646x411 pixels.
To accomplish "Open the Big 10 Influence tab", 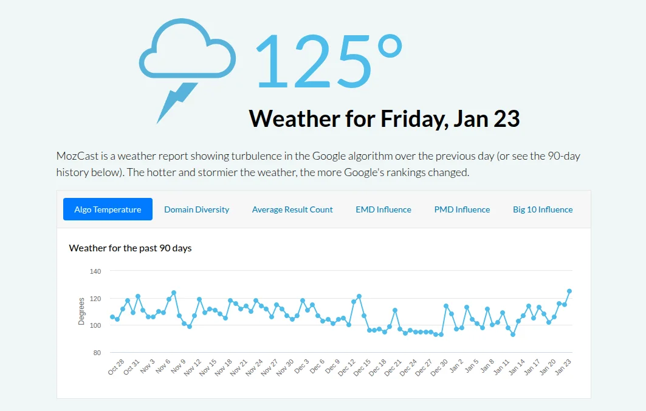I will click(x=543, y=209).
